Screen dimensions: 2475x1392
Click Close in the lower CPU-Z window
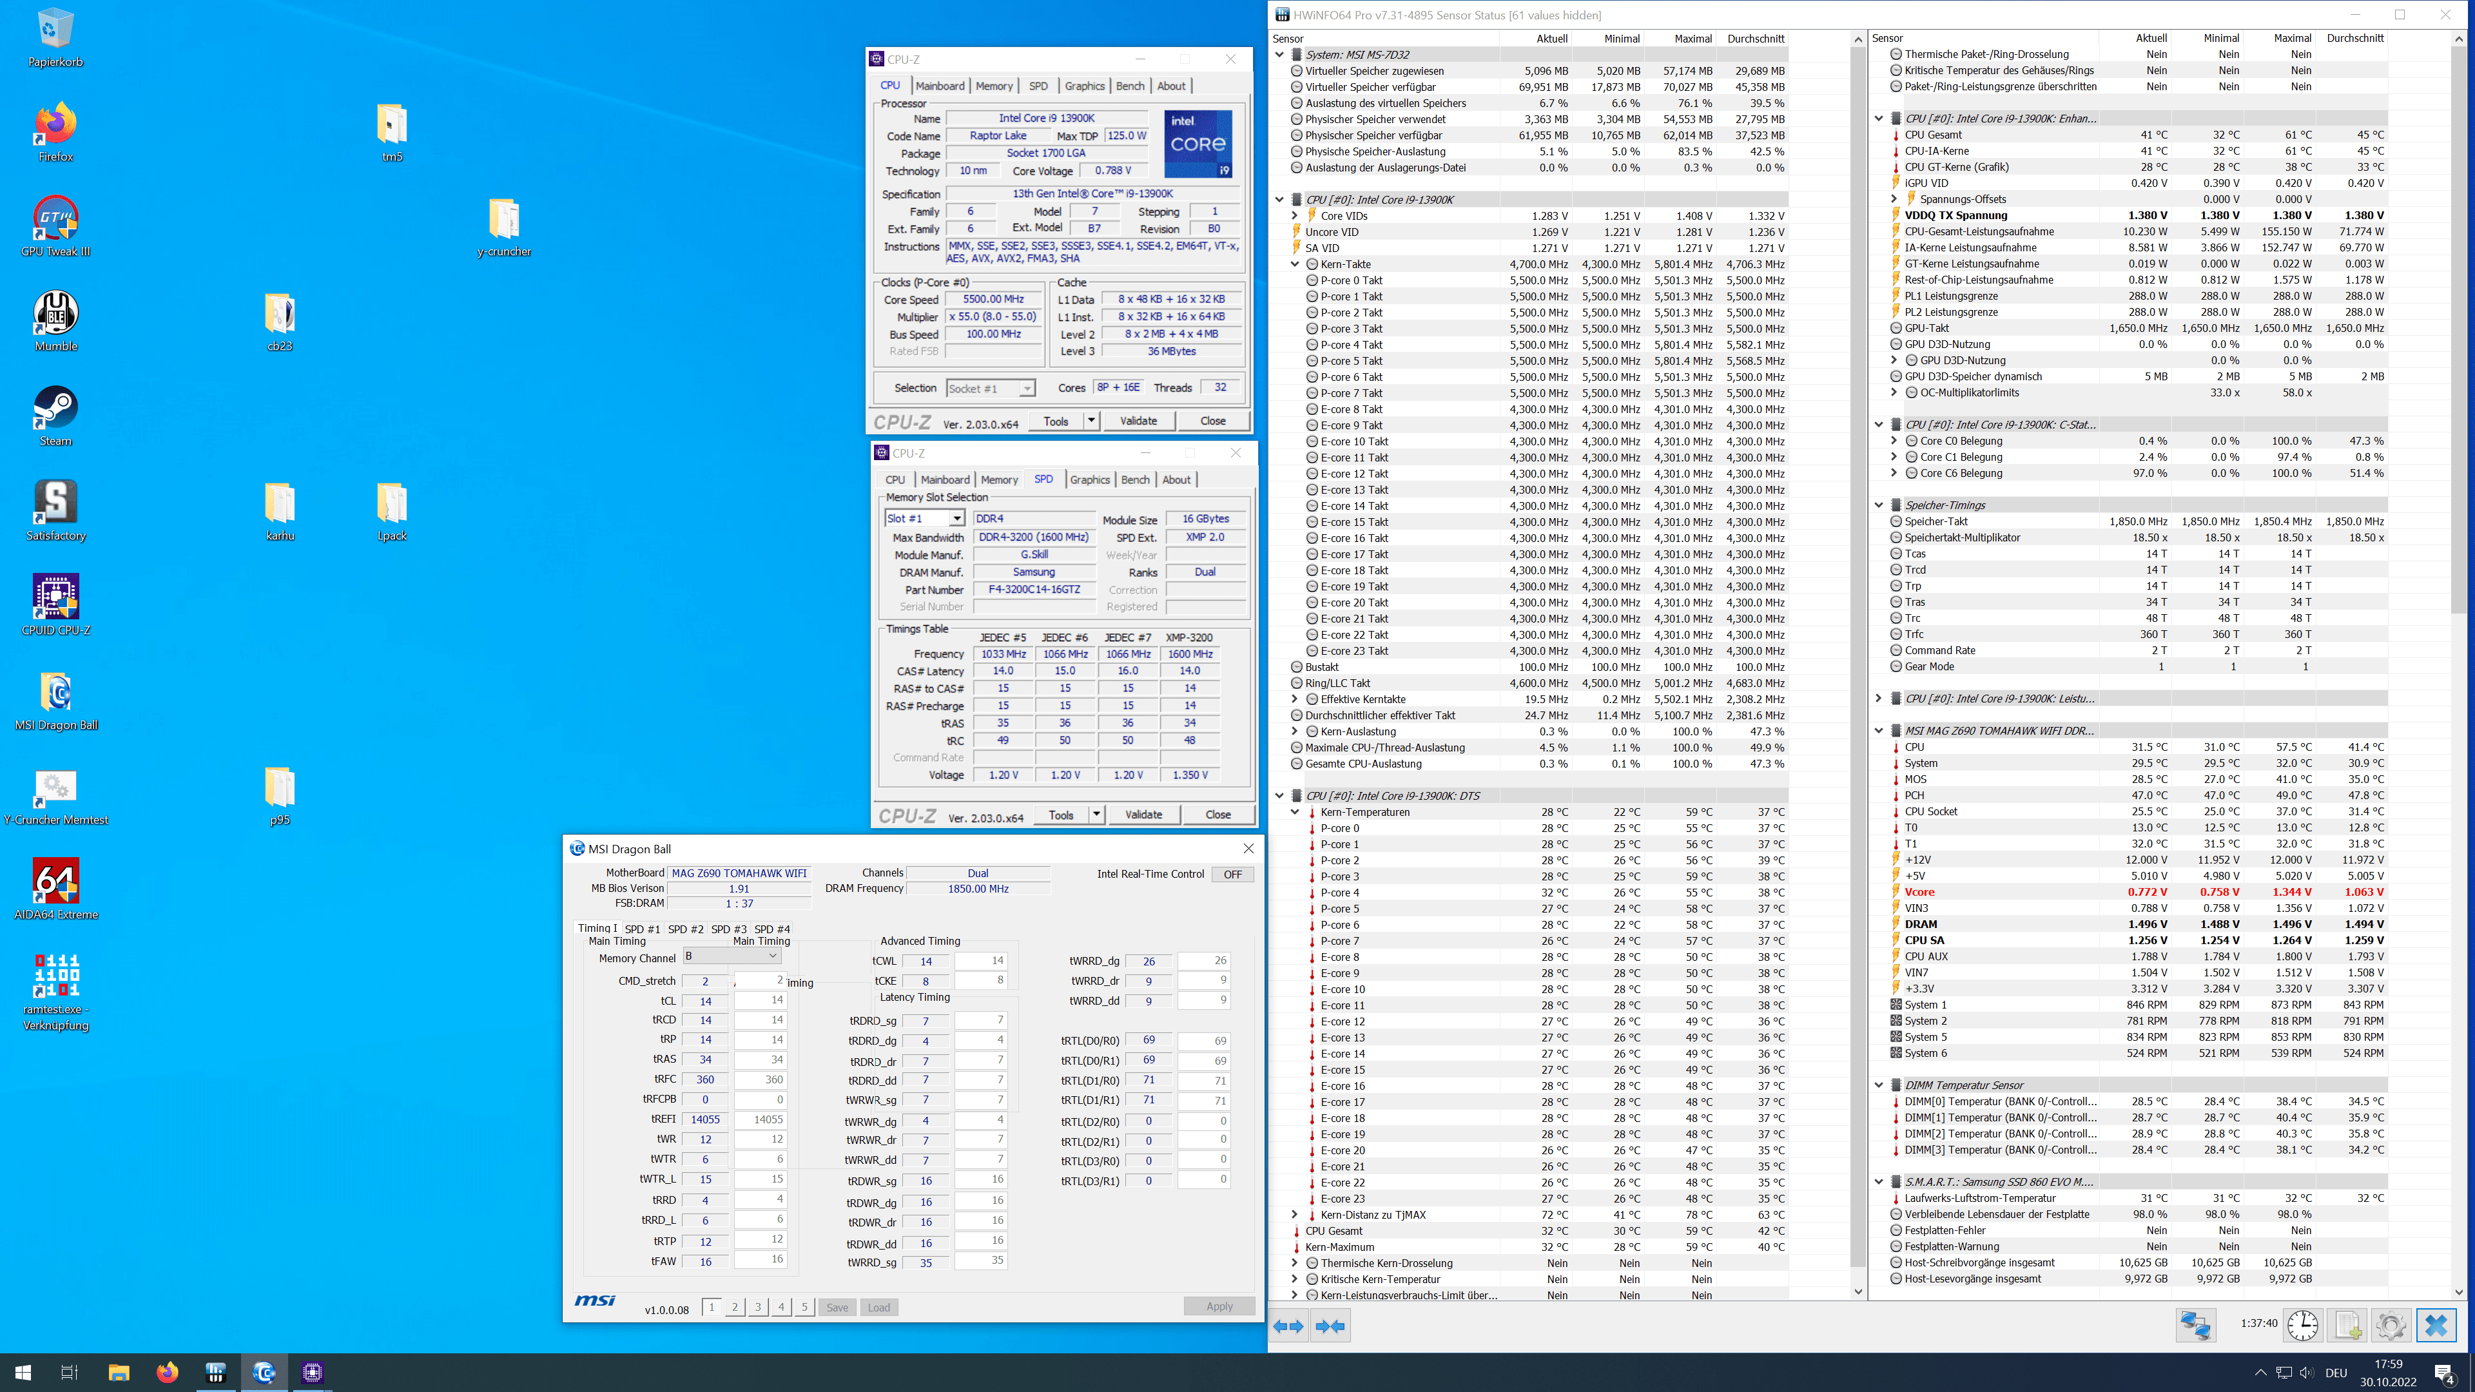[x=1218, y=815]
